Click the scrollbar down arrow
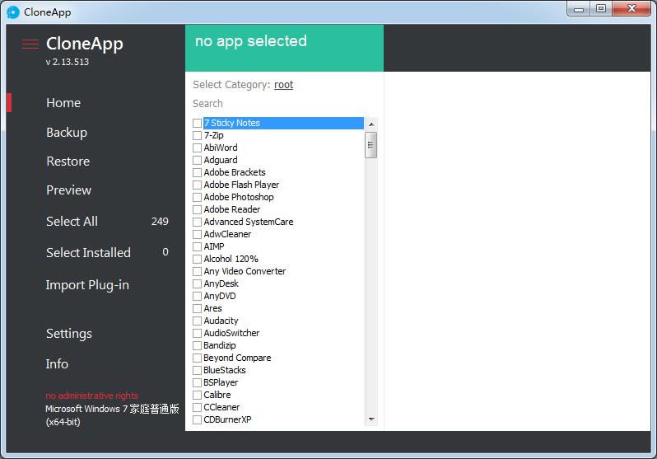 tap(370, 419)
